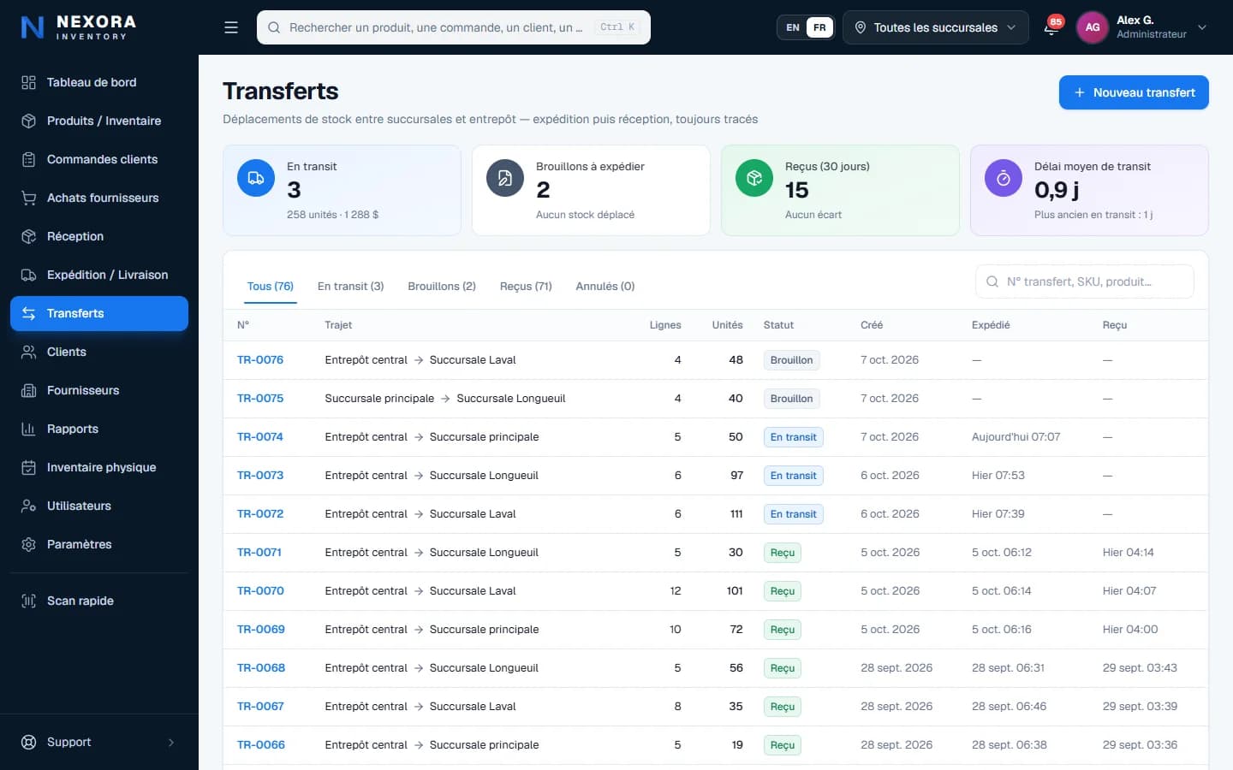Click the Brouillons à expédier document icon
1233x770 pixels.
pos(505,178)
